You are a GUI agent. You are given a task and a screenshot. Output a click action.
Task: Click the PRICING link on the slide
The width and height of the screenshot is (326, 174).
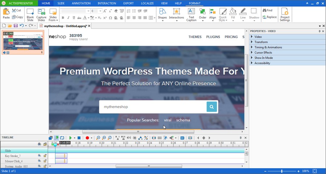click(231, 37)
